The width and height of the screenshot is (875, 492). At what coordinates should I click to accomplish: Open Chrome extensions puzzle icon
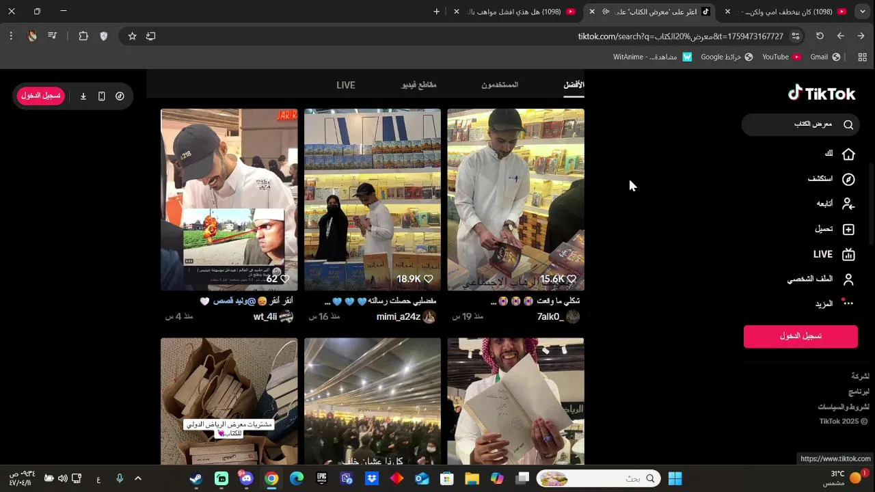[83, 36]
